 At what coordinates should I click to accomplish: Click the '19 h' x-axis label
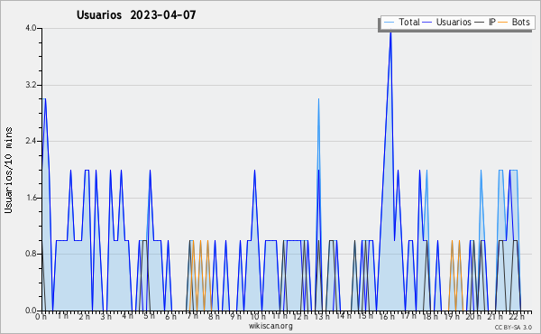coord(452,317)
